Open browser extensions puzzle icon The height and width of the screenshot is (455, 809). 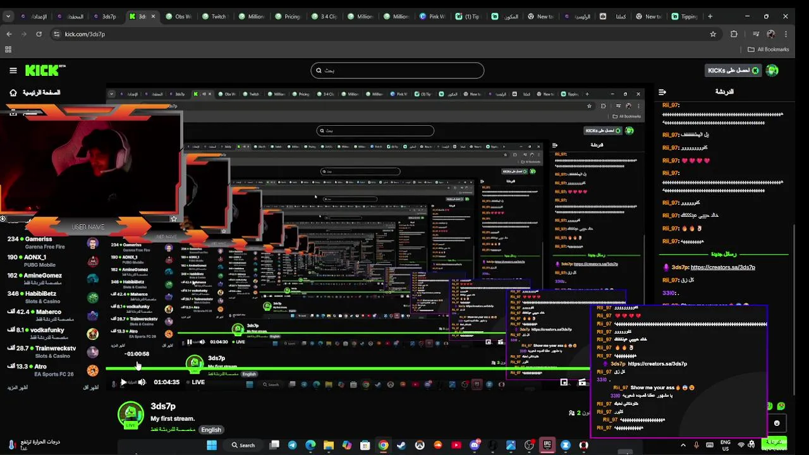point(734,34)
